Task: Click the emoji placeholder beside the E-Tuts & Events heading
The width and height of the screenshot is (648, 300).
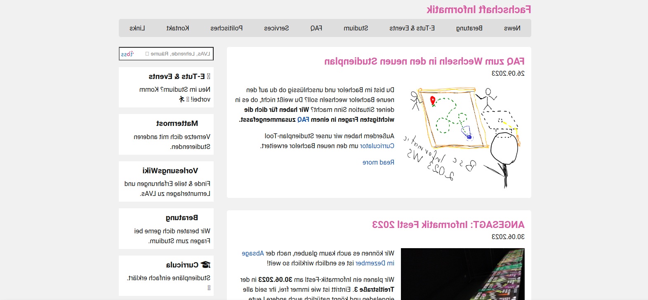Action: 208,76
